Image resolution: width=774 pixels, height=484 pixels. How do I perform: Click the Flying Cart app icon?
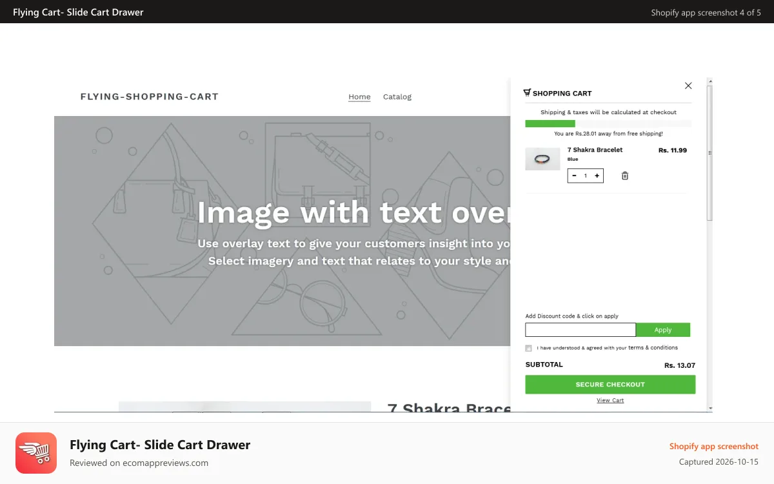(x=36, y=453)
